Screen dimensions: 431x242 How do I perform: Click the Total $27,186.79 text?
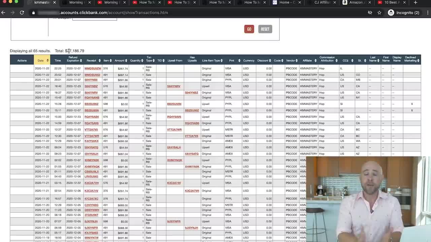pos(69,51)
